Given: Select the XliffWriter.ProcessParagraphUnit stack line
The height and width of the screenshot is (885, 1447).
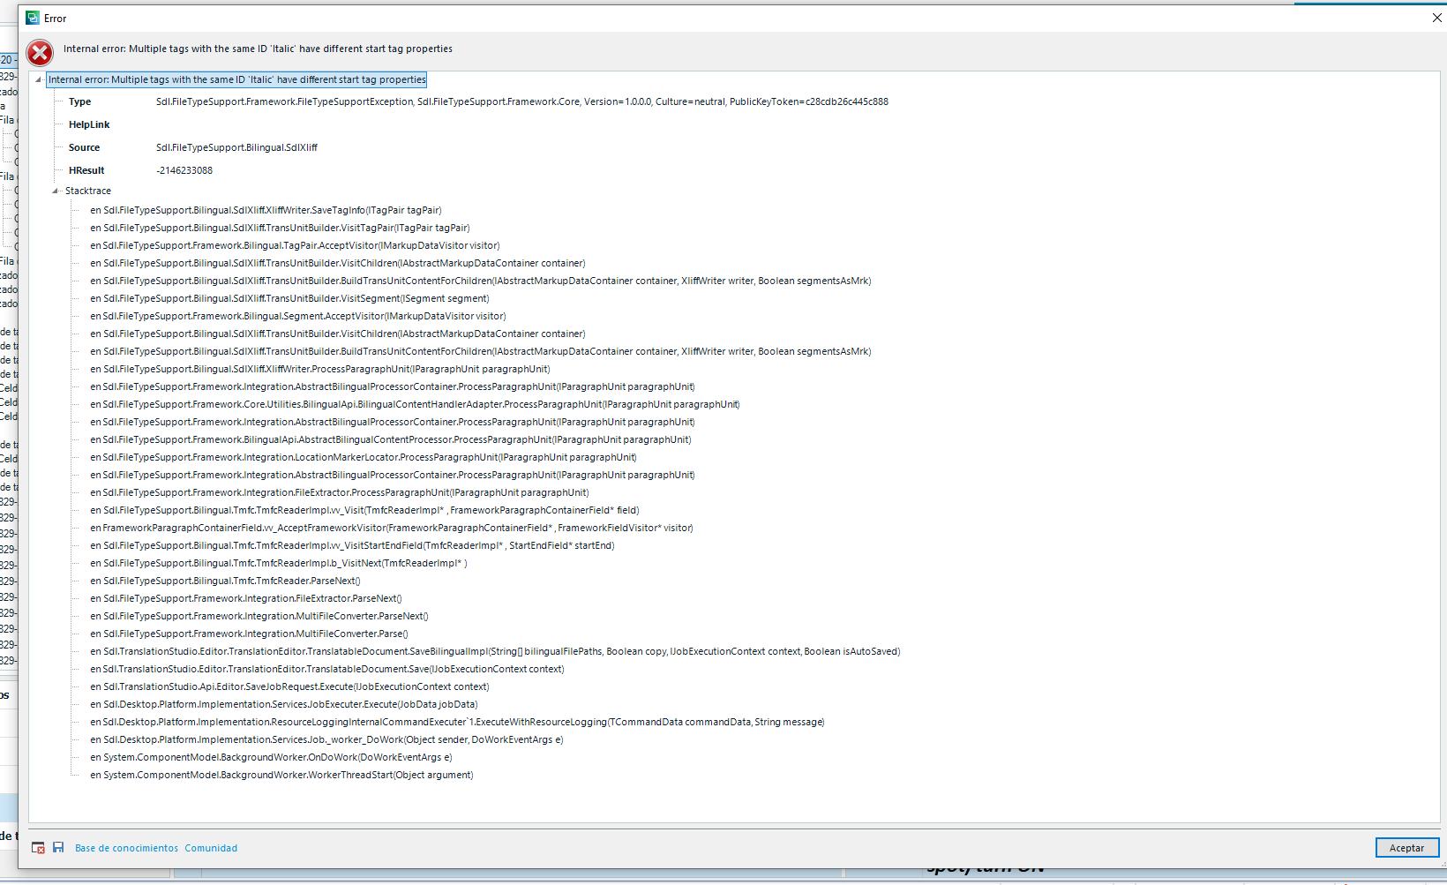Looking at the screenshot, I should pyautogui.click(x=320, y=369).
